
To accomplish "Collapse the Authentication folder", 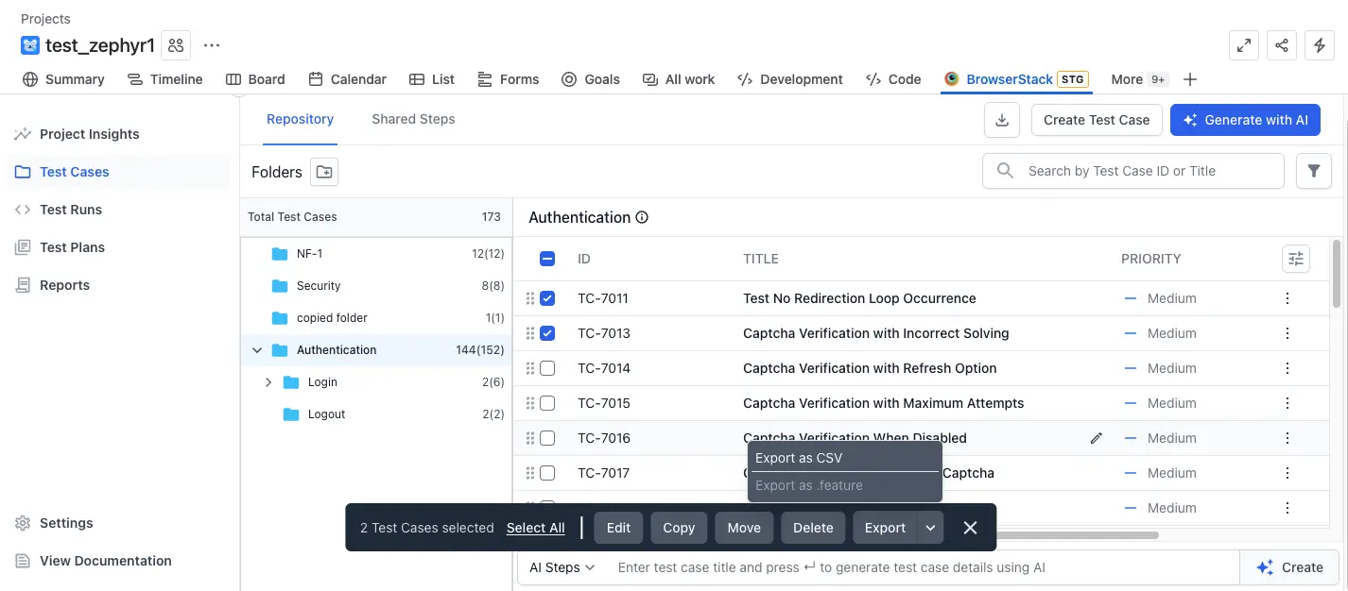I will (x=257, y=350).
